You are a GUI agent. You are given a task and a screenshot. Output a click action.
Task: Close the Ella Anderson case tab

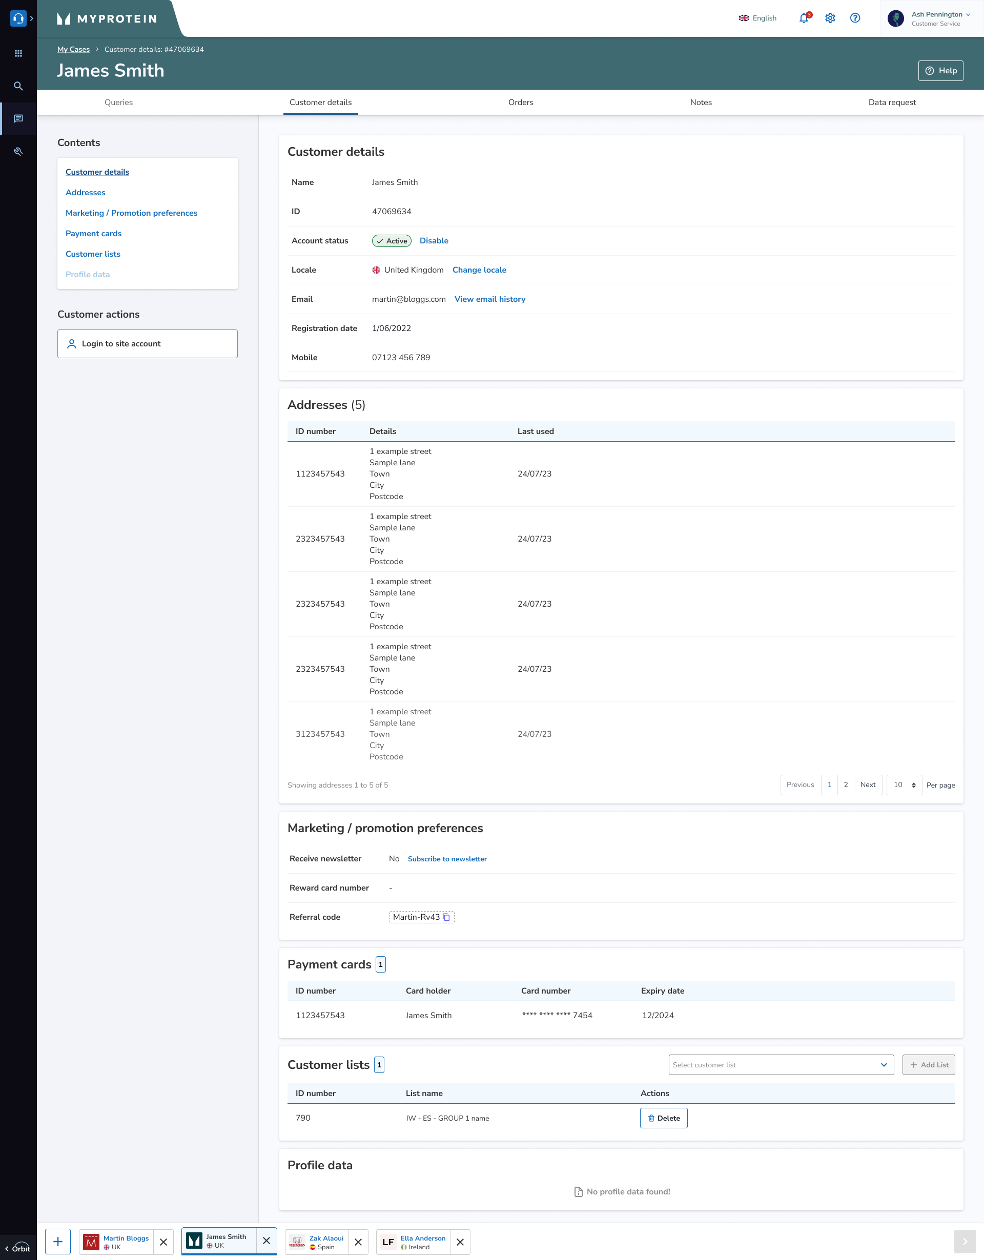click(x=460, y=1242)
